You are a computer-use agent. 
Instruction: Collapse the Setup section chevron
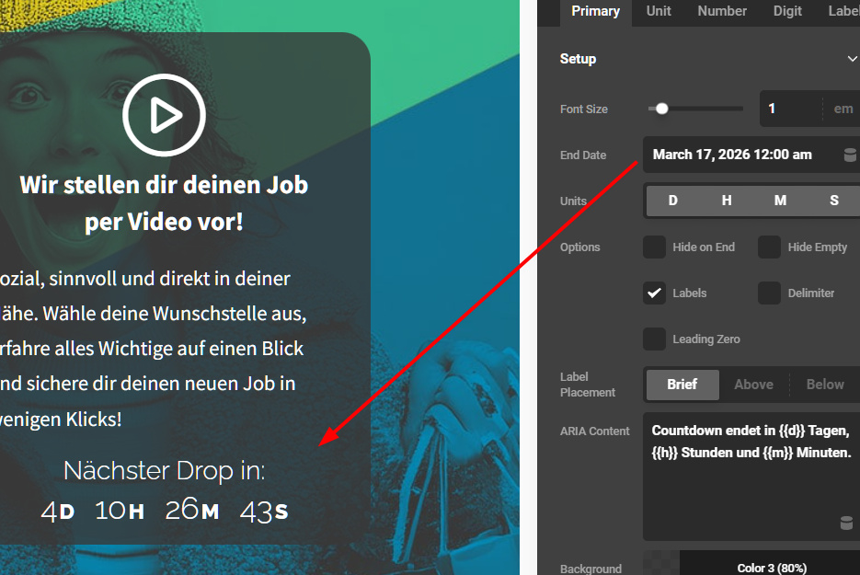(x=851, y=59)
